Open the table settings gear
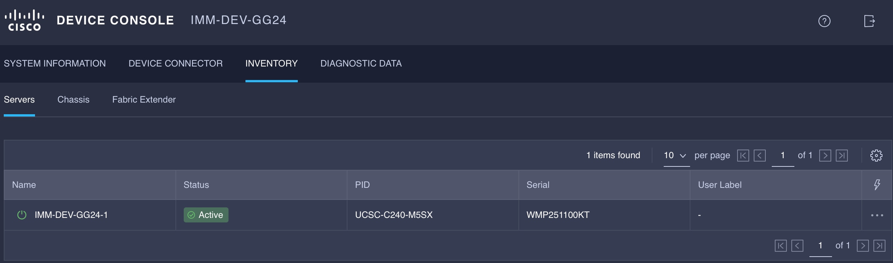Viewport: 893px width, 263px height. (876, 155)
